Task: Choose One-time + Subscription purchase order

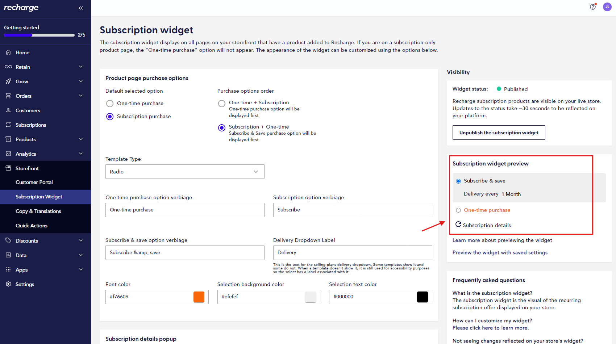Action: 221,103
